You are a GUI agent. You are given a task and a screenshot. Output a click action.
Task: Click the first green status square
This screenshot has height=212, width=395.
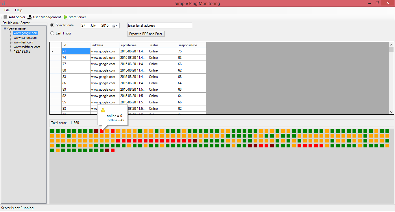(x=52, y=131)
